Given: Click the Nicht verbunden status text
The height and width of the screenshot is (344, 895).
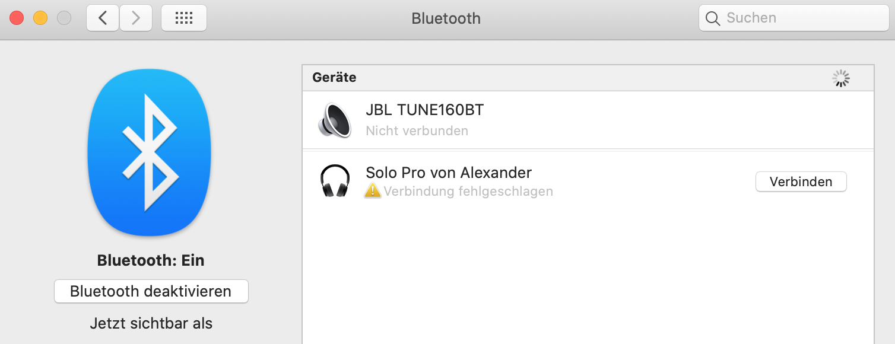Looking at the screenshot, I should [417, 131].
